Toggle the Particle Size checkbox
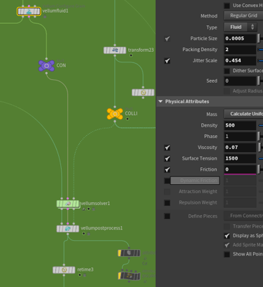 (167, 38)
